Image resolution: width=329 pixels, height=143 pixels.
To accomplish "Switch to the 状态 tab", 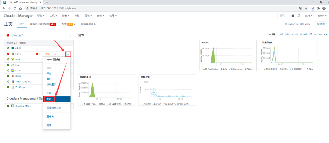I will 22,24.
